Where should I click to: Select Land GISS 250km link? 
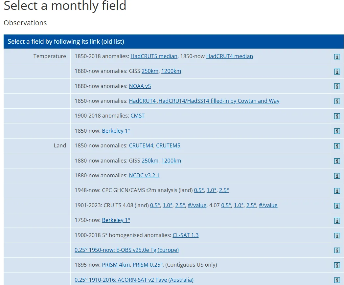coord(150,161)
